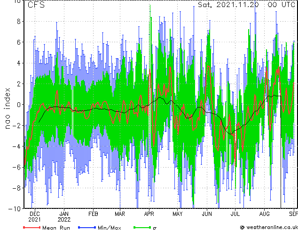The image size is (298, 230).
Task: Click the AUG month axis label
Action: click(264, 214)
